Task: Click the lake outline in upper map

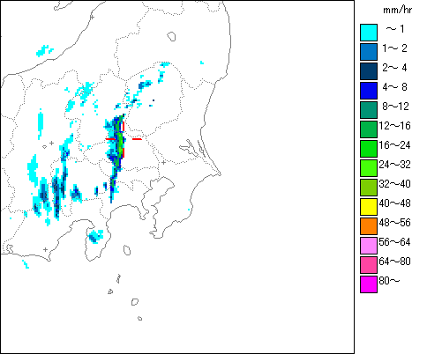Action: (x=171, y=36)
